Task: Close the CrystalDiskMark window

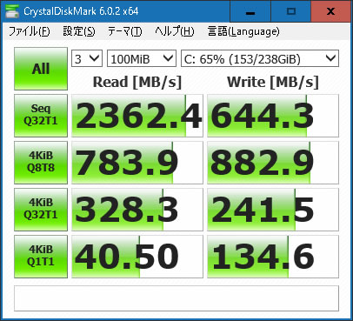Action: pyautogui.click(x=330, y=11)
